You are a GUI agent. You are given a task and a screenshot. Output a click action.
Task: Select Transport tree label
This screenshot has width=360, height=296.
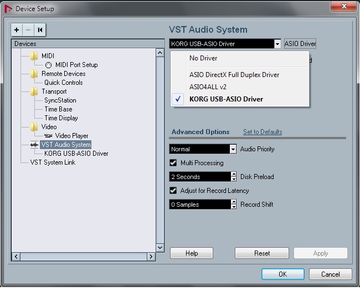click(x=54, y=91)
